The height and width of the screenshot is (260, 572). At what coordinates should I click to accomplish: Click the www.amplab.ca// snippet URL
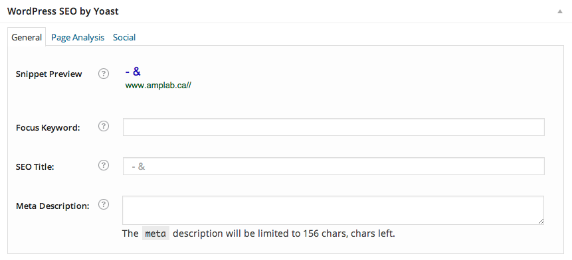(158, 86)
